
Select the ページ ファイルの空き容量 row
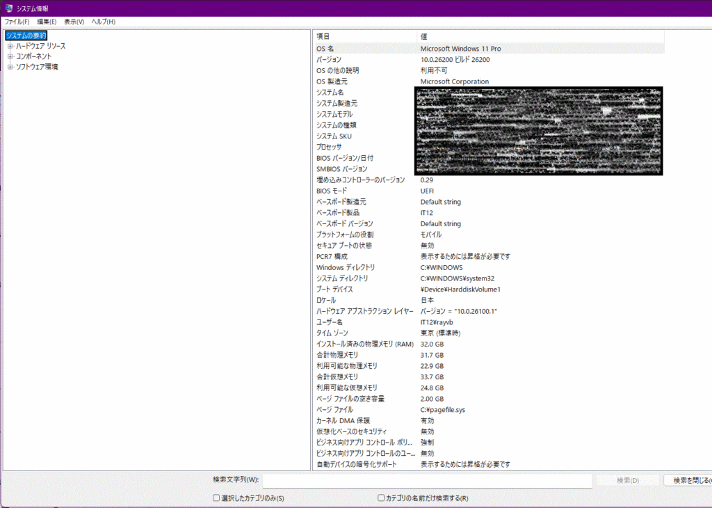(x=489, y=399)
